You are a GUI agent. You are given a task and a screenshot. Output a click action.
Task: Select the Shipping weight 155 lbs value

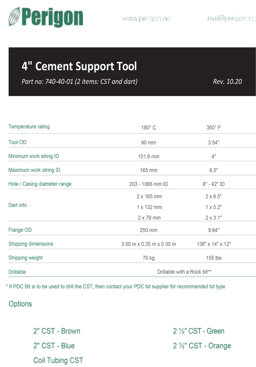(213, 258)
